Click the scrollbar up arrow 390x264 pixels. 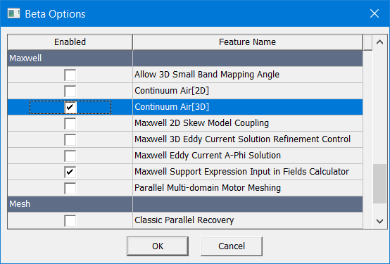(x=379, y=42)
